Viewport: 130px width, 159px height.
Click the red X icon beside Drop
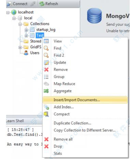(46, 146)
